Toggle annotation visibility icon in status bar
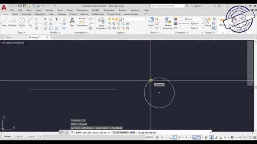The width and height of the screenshot is (257, 144). tap(212, 138)
